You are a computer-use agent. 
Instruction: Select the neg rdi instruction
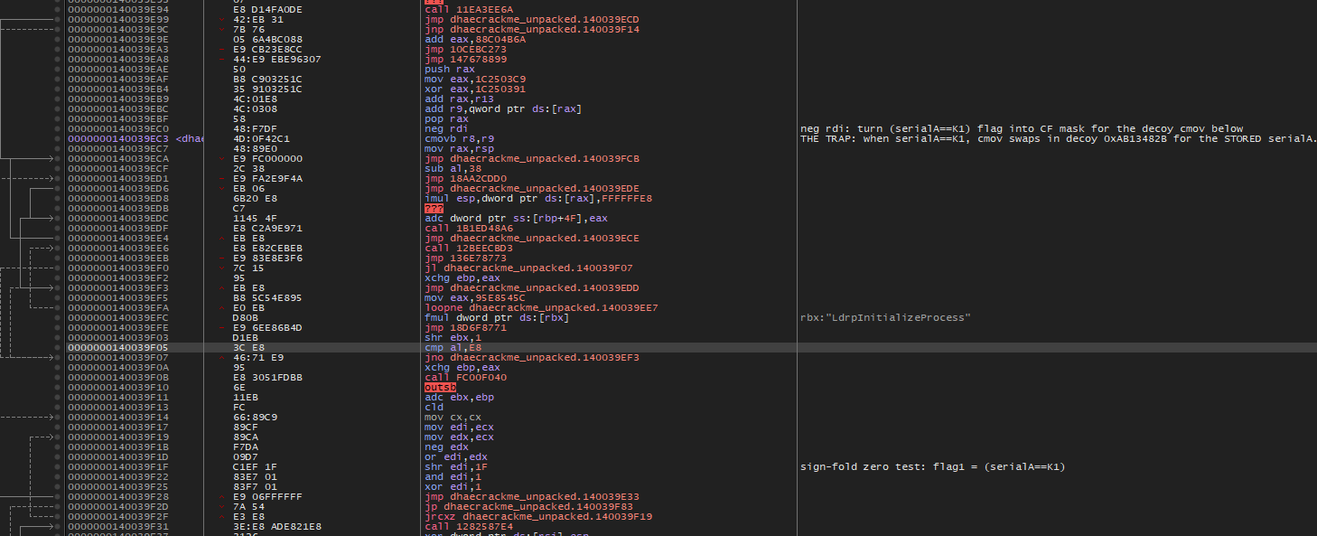[446, 128]
